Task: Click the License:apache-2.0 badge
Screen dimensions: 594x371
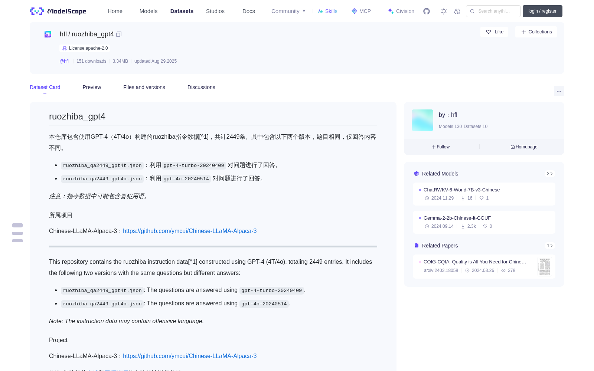Action: 85,48
